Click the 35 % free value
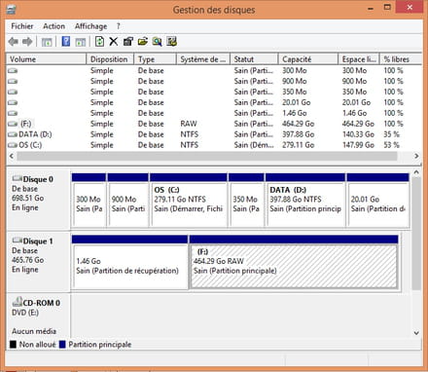This screenshot has height=372, width=428. tap(391, 134)
